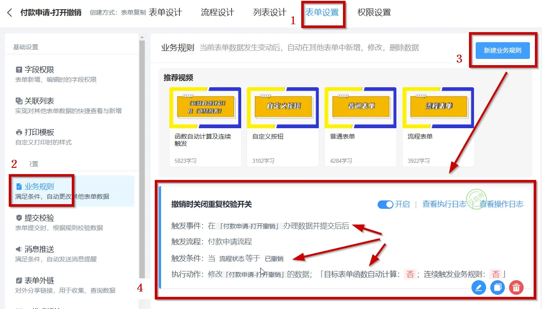This screenshot has height=309, width=542.
Task: Switch to the 表单设计 tab
Action: pos(165,13)
